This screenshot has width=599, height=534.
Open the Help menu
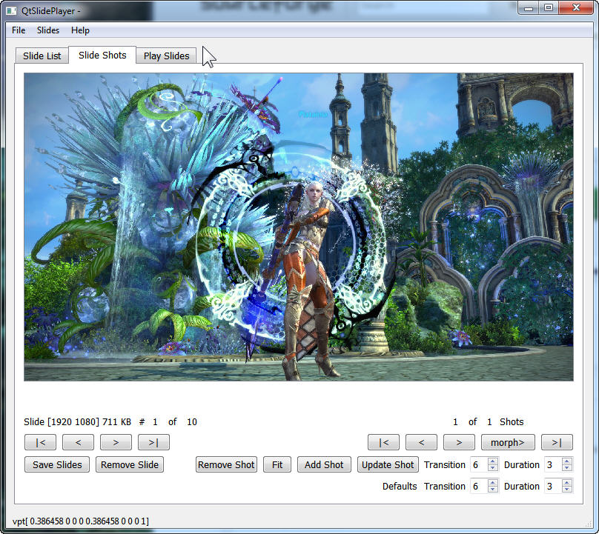pyautogui.click(x=80, y=30)
